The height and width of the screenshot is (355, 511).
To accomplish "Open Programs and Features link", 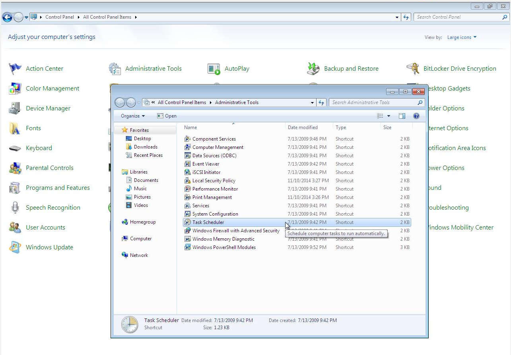I will [x=58, y=188].
